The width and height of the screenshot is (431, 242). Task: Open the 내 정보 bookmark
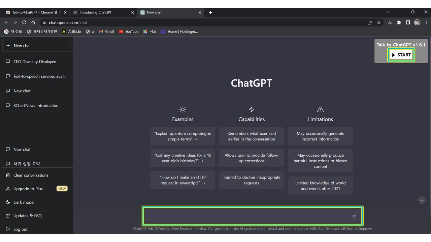coord(13,32)
